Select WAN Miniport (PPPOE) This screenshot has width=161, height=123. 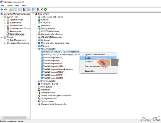(54, 72)
